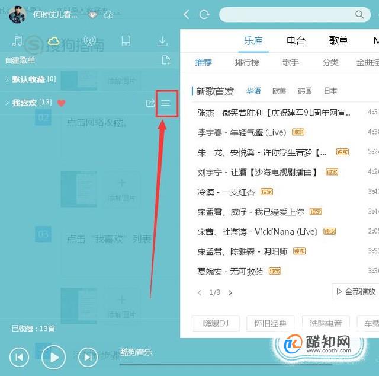Select the 分类 sub-tab
The width and height of the screenshot is (379, 376).
[x=330, y=62]
